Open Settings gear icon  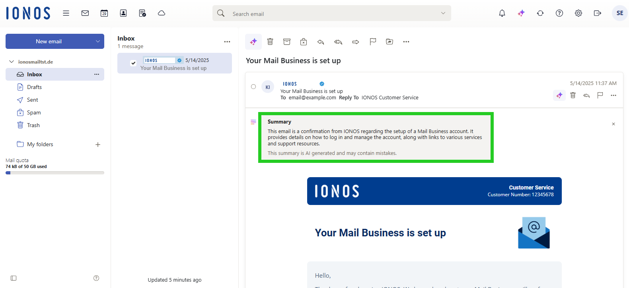coord(578,13)
